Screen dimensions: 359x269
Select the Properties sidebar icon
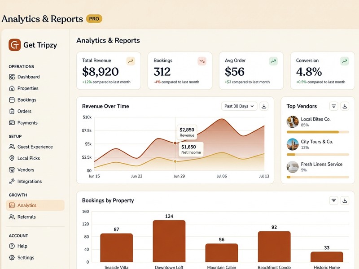pos(11,88)
